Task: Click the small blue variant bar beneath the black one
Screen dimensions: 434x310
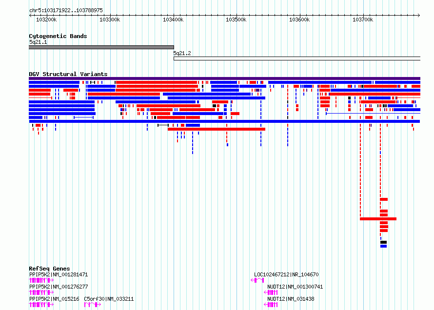Action: click(x=383, y=246)
